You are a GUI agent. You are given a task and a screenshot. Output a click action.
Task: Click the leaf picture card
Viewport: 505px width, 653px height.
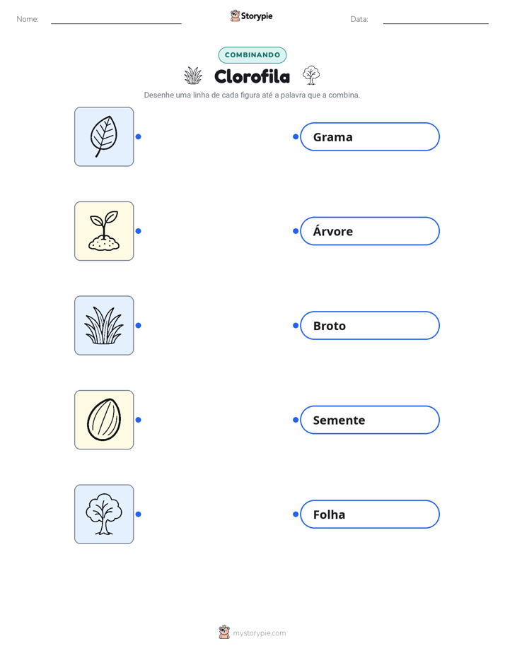point(104,136)
